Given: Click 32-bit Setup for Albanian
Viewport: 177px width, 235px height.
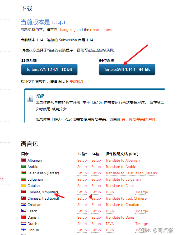Looking at the screenshot, I should (x=82, y=160).
